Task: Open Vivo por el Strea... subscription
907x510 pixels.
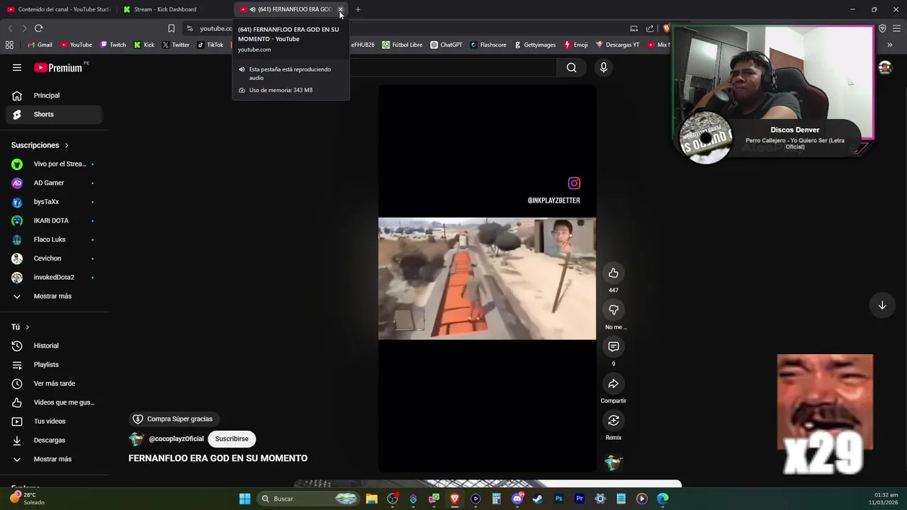Action: (55, 164)
